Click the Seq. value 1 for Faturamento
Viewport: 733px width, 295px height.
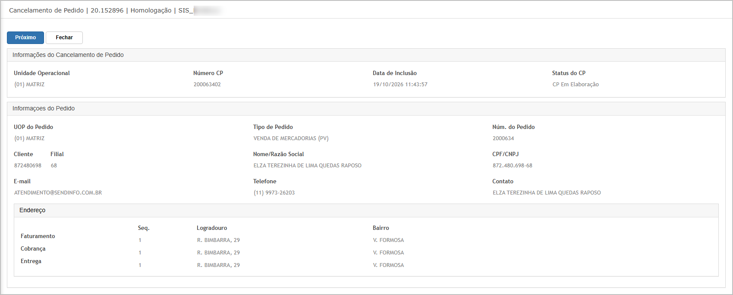point(140,240)
